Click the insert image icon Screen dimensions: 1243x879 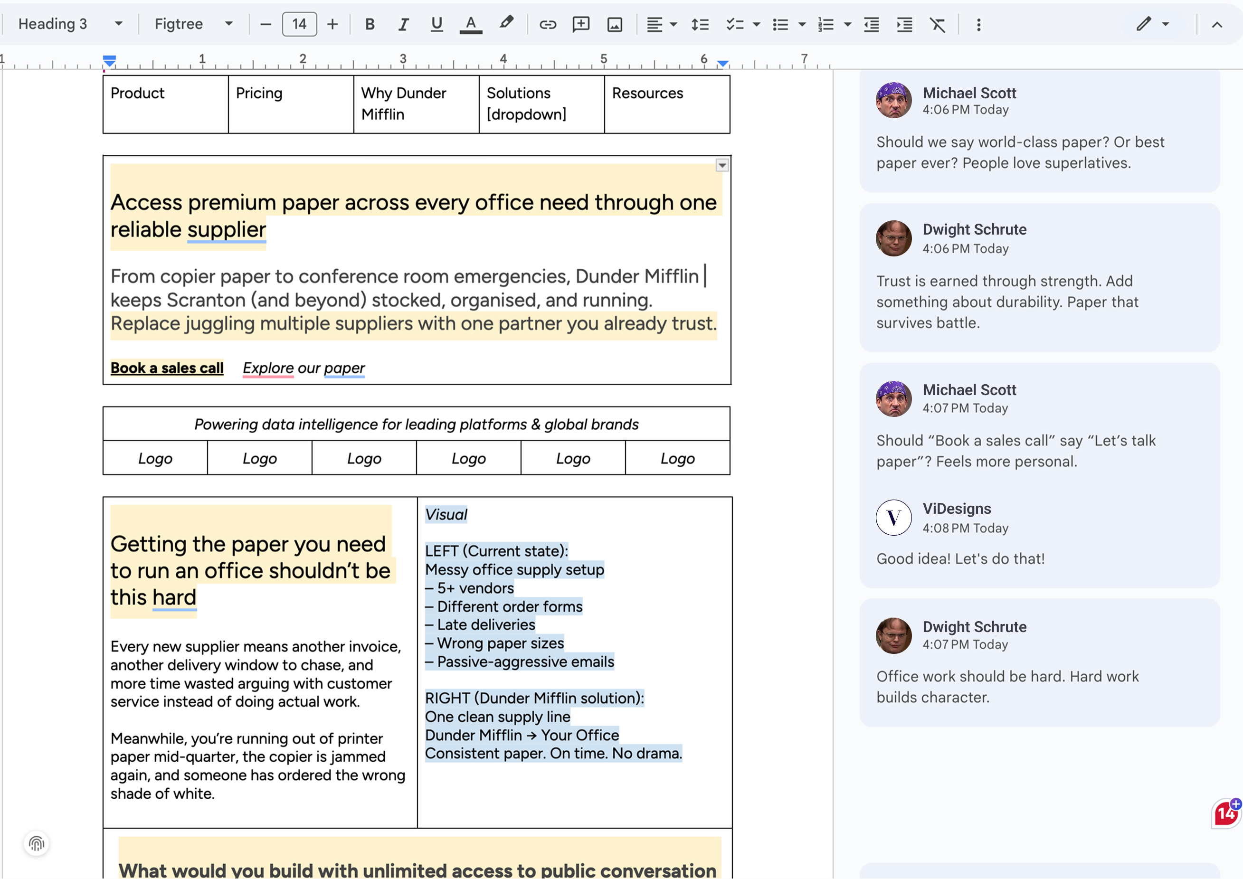[615, 24]
